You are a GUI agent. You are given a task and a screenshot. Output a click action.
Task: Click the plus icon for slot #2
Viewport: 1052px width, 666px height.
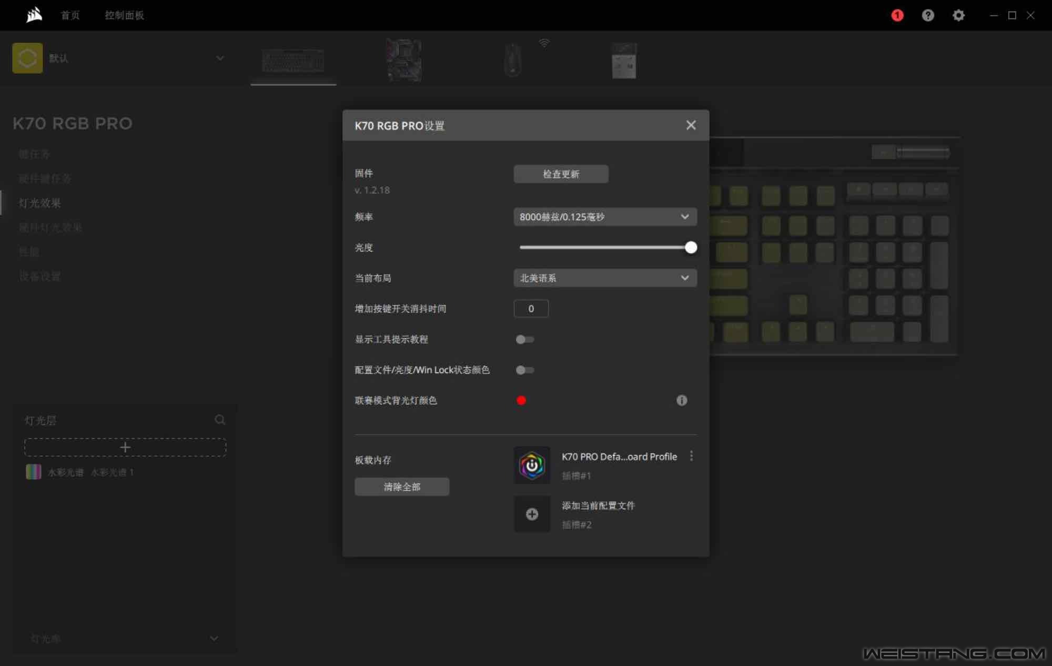click(x=532, y=514)
